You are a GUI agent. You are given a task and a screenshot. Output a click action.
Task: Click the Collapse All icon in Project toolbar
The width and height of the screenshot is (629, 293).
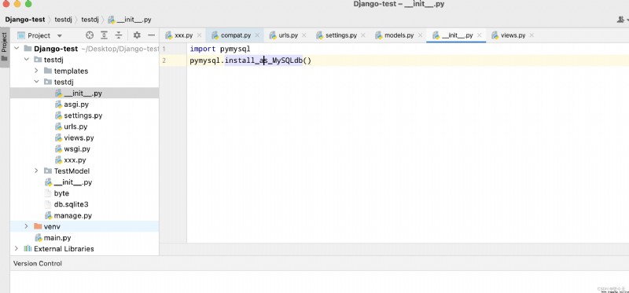[119, 35]
